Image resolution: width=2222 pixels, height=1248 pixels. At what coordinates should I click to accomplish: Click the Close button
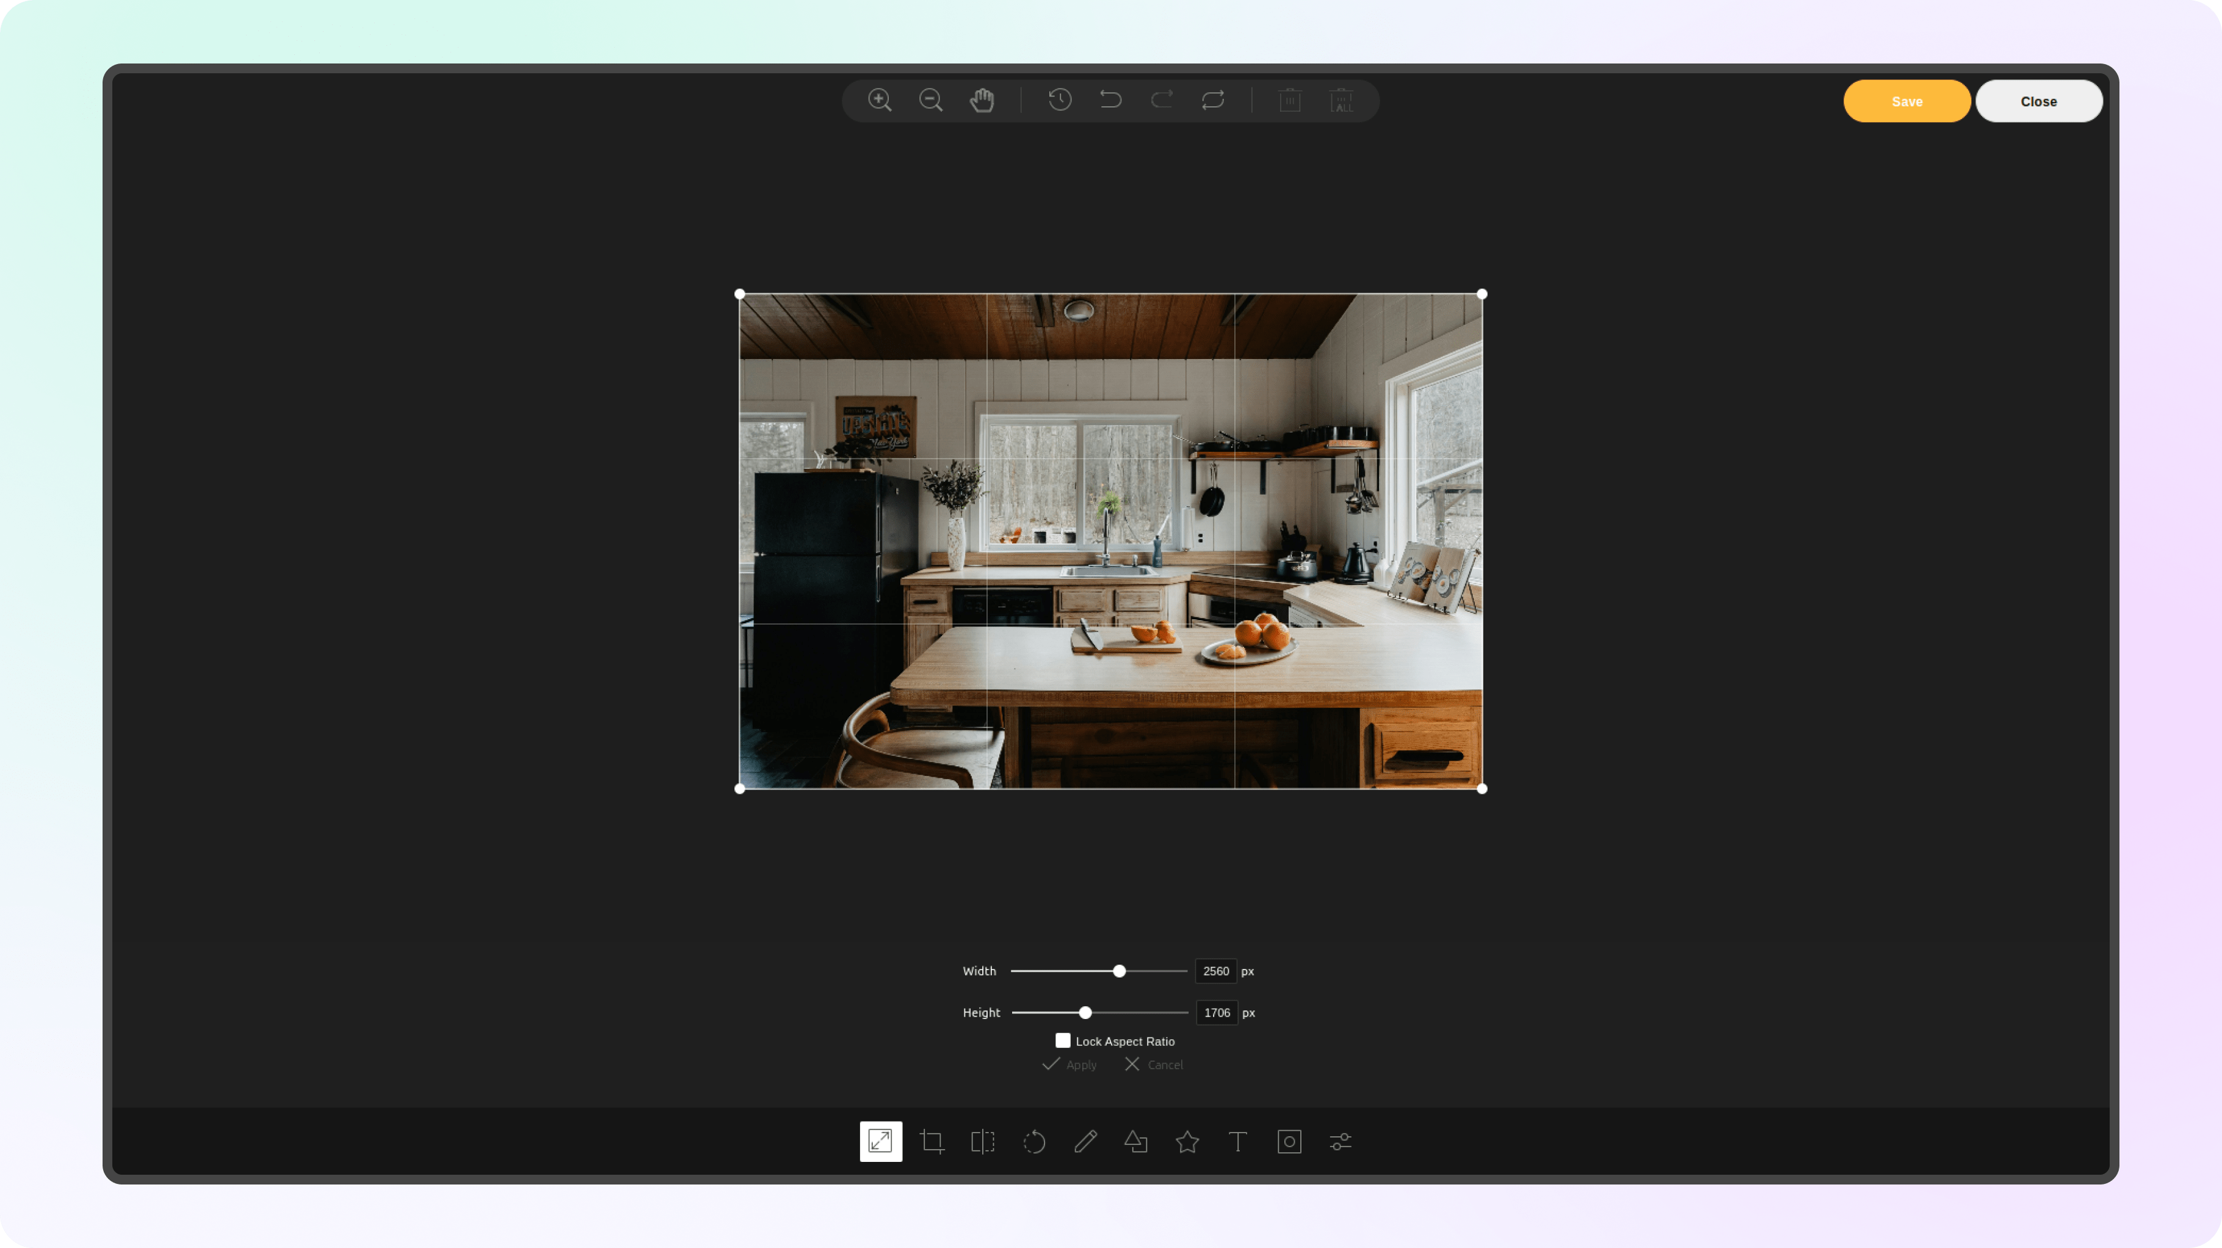(2038, 101)
